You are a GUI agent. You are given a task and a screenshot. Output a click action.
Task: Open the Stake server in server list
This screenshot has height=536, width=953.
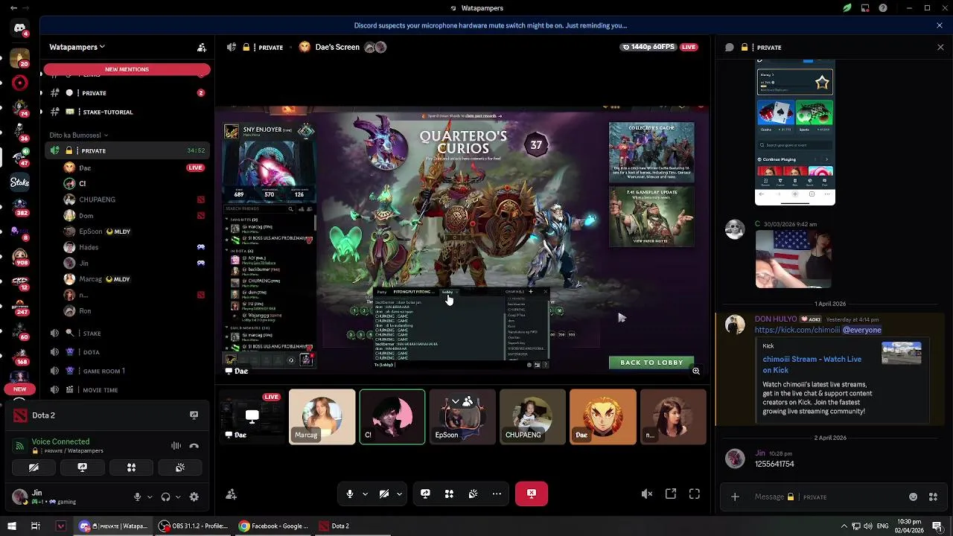pyautogui.click(x=19, y=182)
